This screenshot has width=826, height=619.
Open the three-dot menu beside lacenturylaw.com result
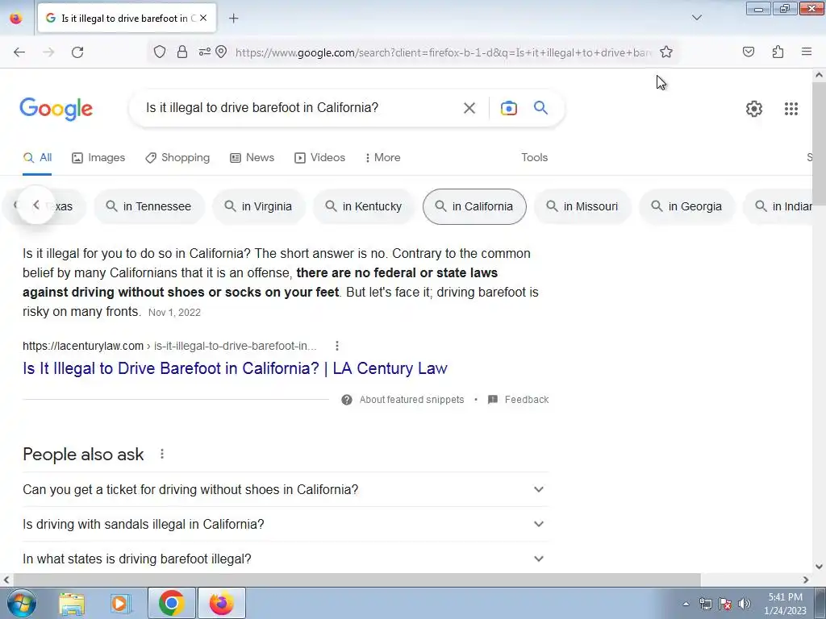click(337, 346)
